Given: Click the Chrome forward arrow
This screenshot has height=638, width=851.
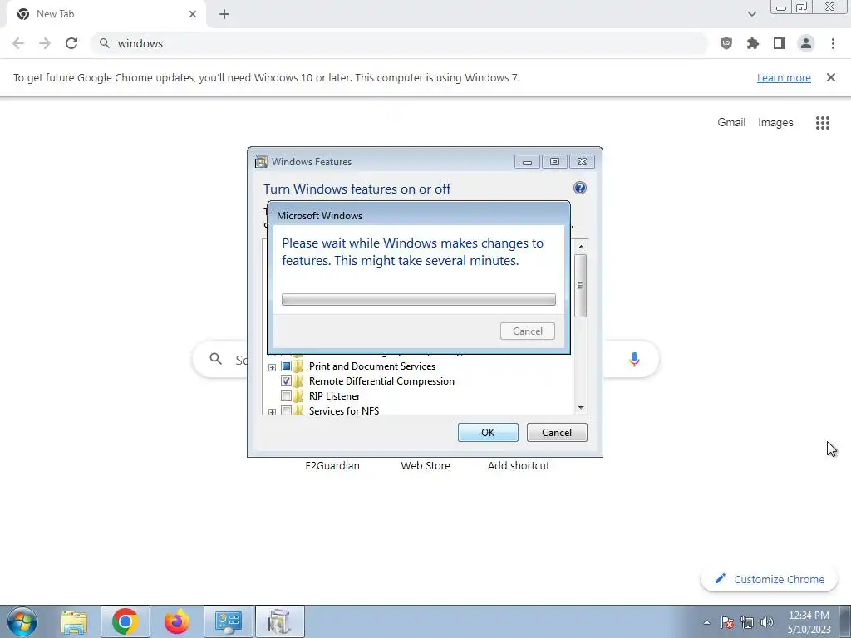Looking at the screenshot, I should pyautogui.click(x=45, y=43).
